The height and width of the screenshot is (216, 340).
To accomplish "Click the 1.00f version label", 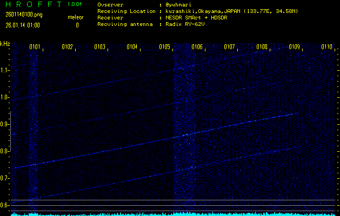I will point(75,4).
